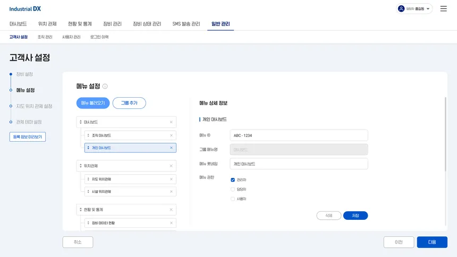Open the 장비 상태 관리 main tab
This screenshot has height=257, width=457.
pos(147,24)
